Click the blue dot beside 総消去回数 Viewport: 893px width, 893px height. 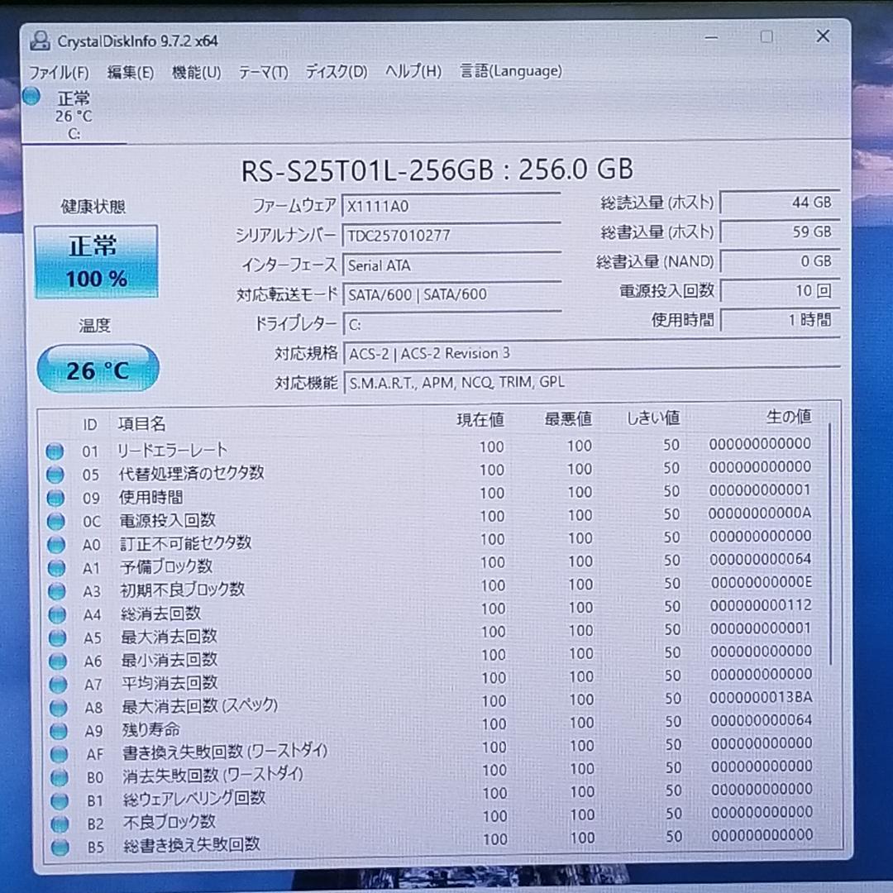[55, 614]
